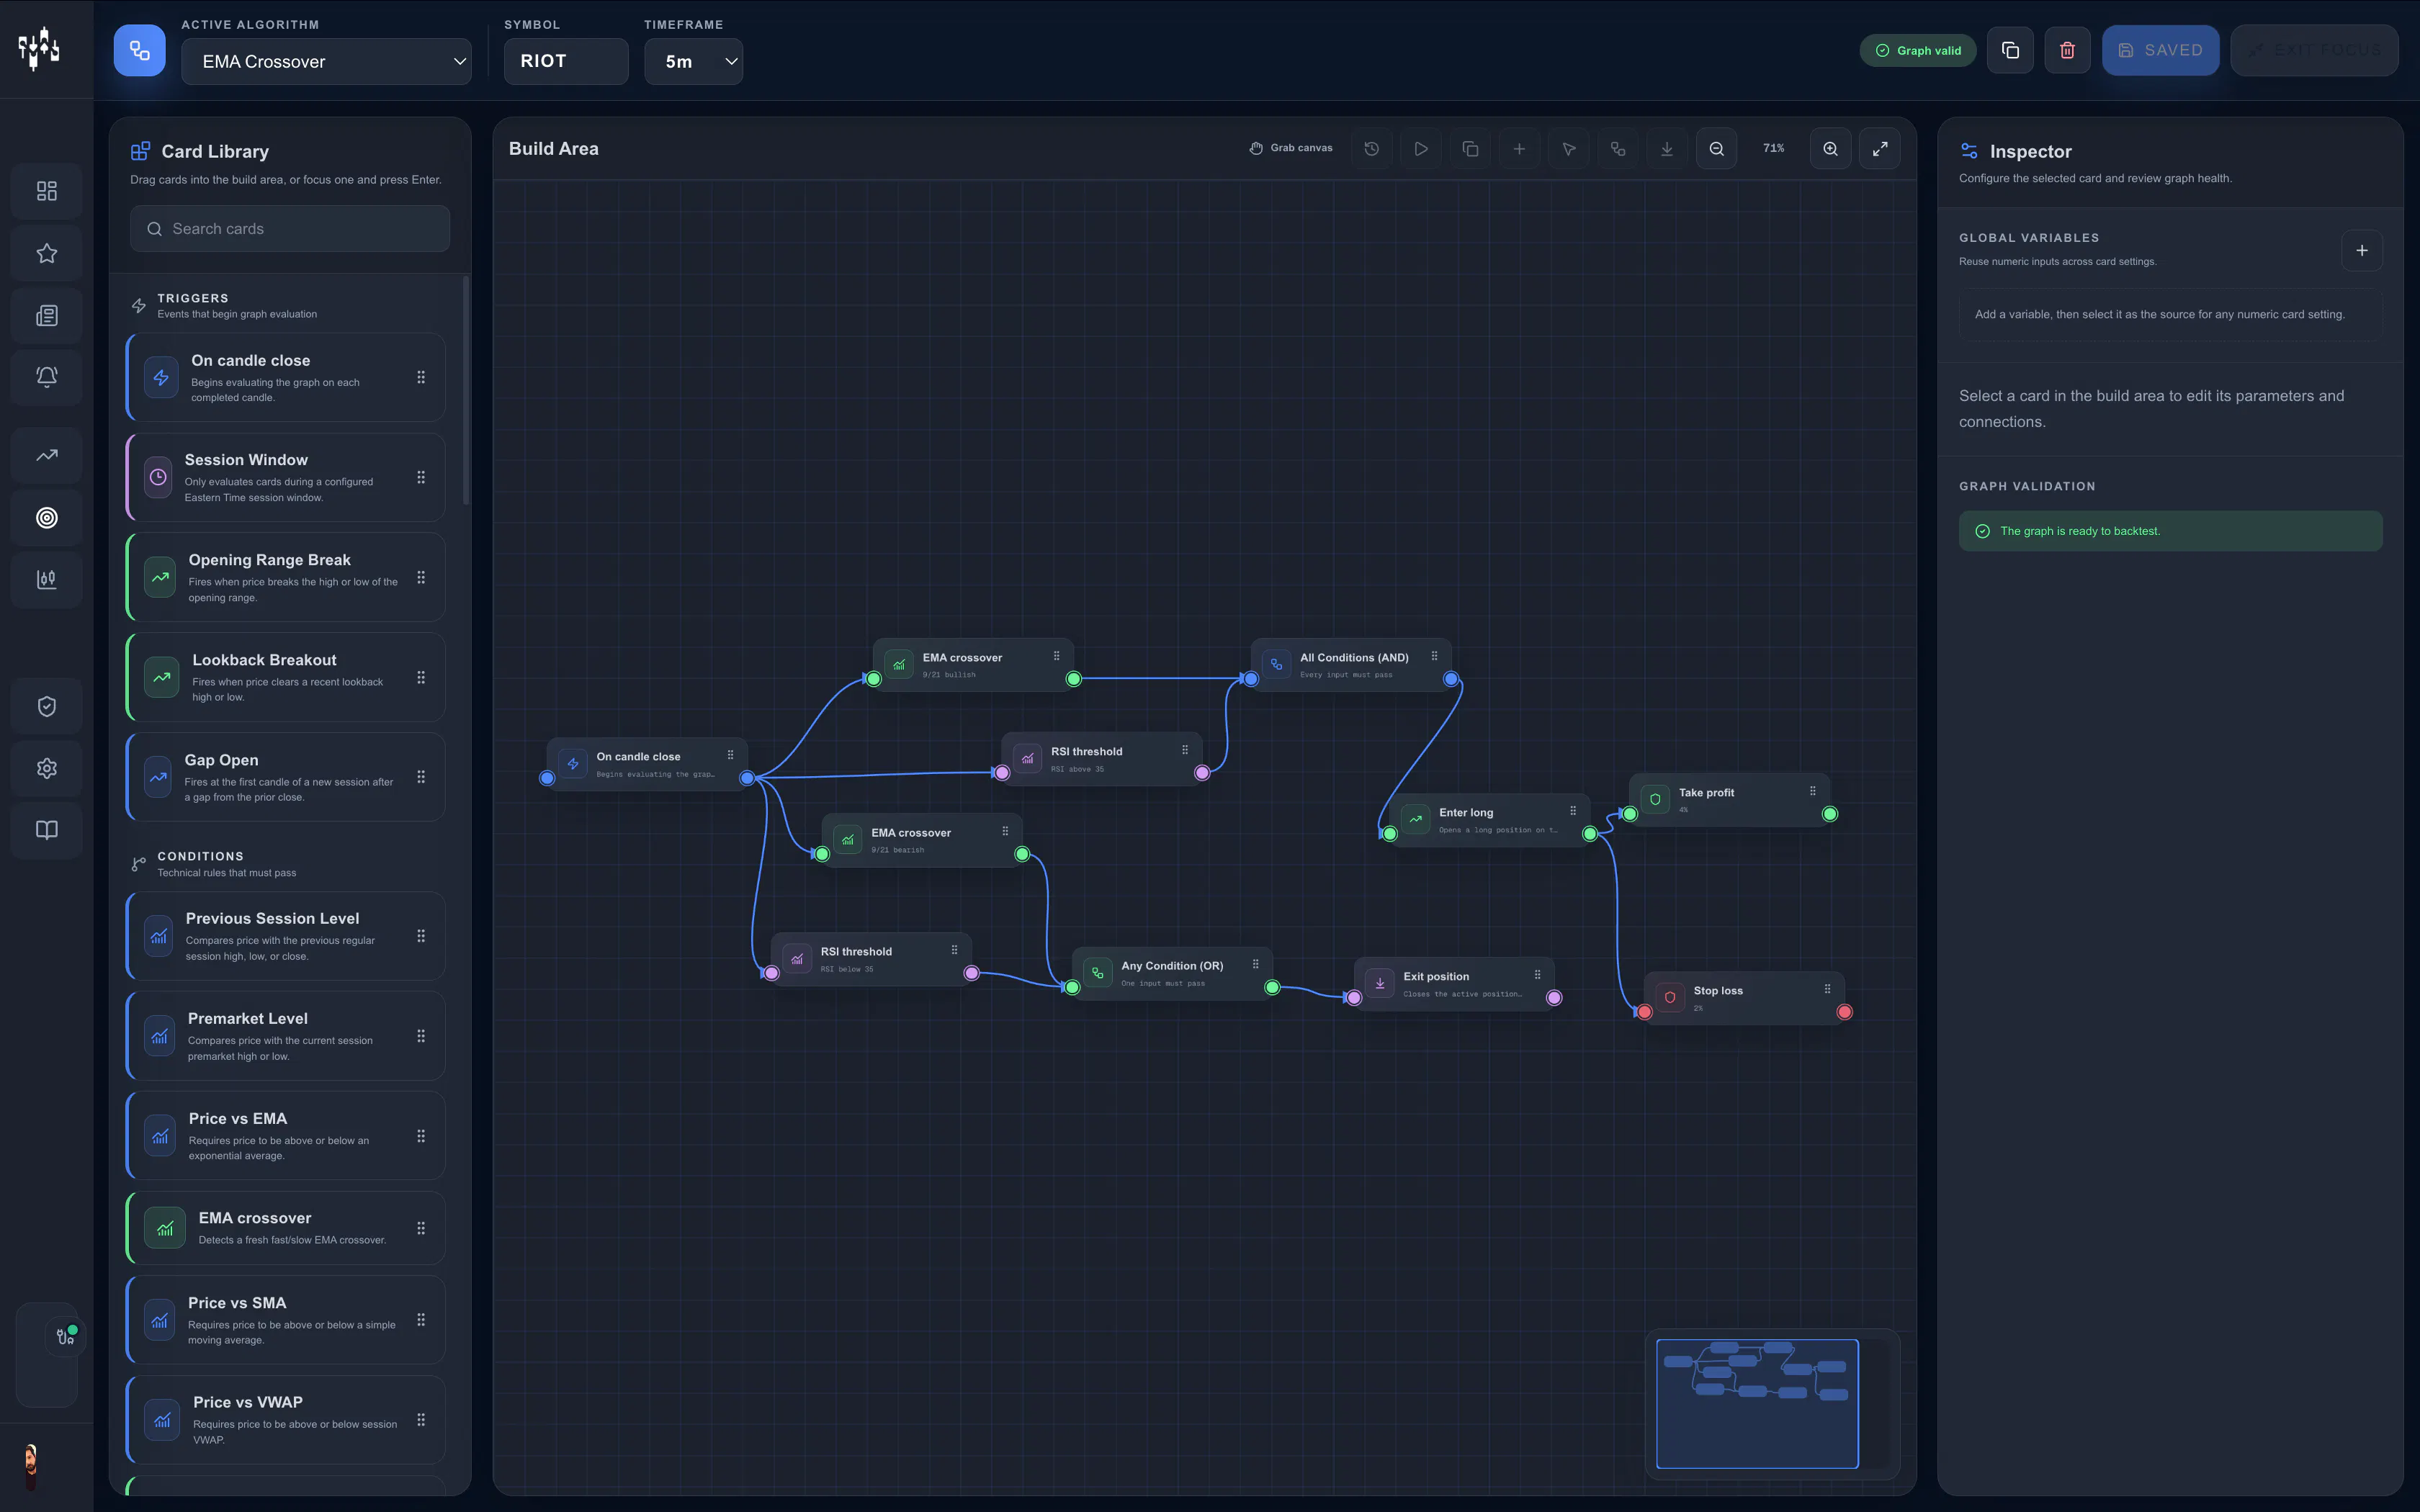Screen dimensions: 2420x1512
Task: Open the Active Algorithm dropdown
Action: (x=326, y=62)
